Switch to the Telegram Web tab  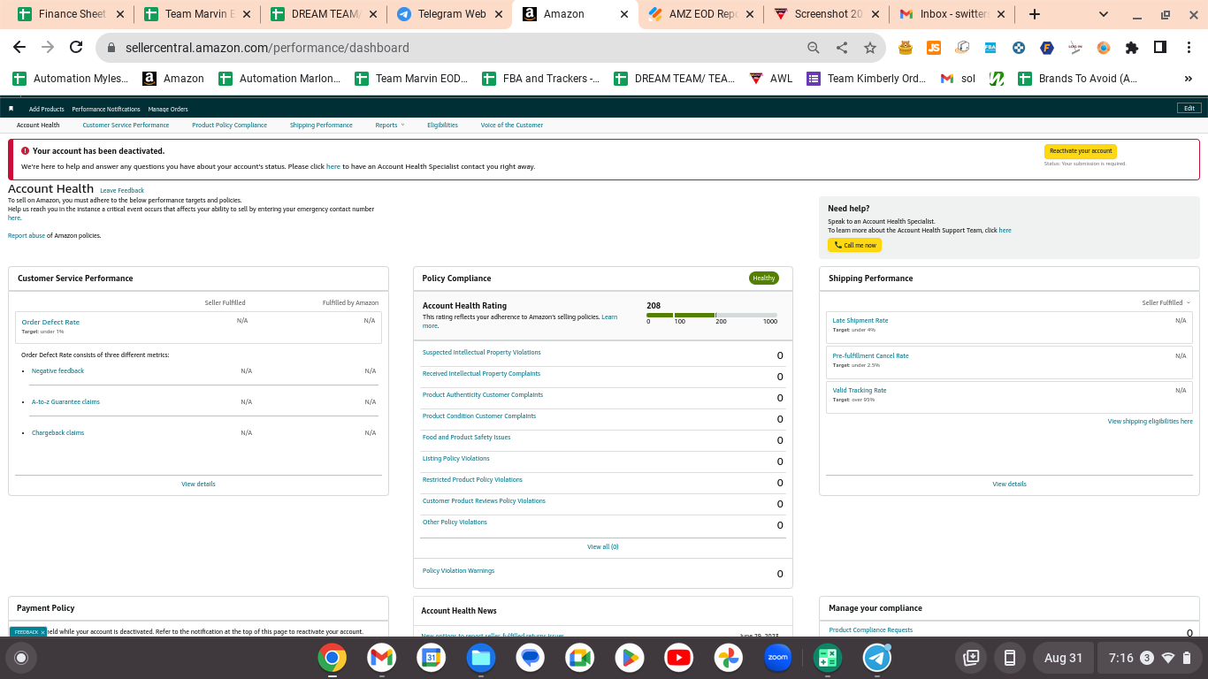(x=449, y=14)
